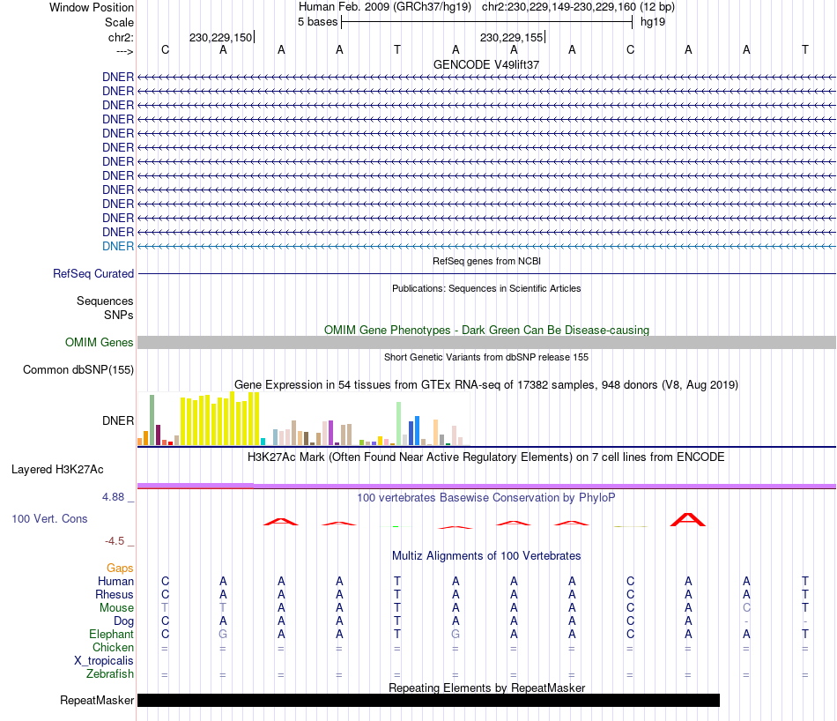837x721 pixels.
Task: Click the Sequences track label
Action: click(x=105, y=301)
